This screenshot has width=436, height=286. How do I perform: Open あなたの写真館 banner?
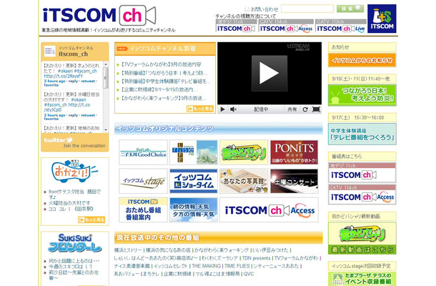click(244, 181)
